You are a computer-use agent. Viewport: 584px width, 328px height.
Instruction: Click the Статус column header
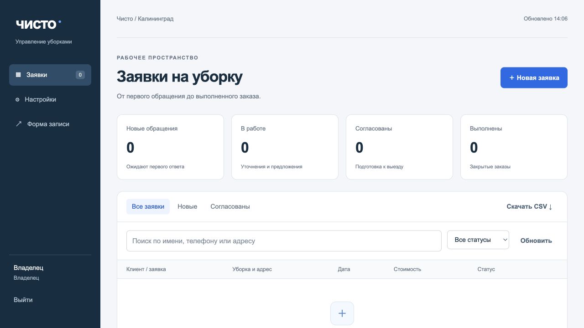[x=486, y=269]
